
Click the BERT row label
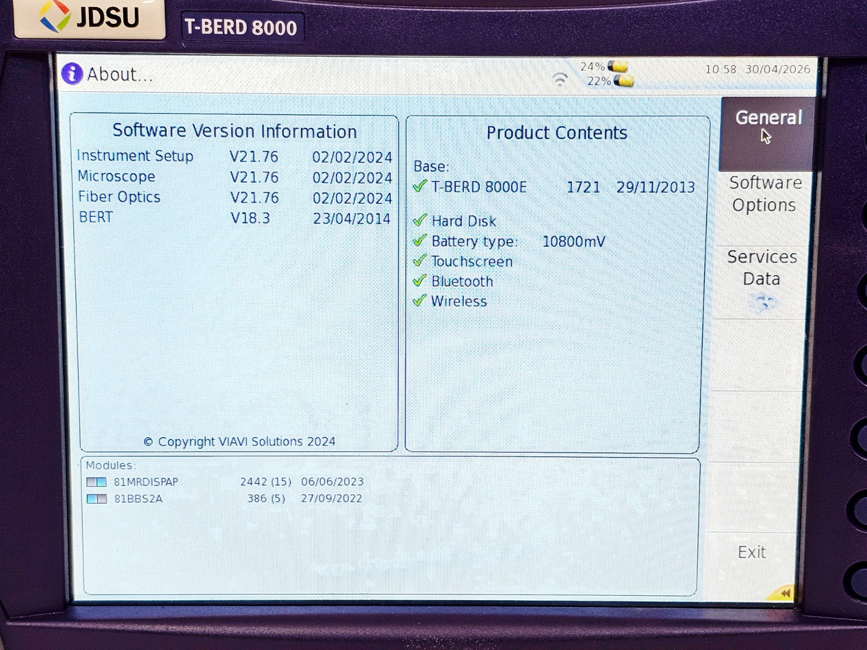click(x=96, y=217)
